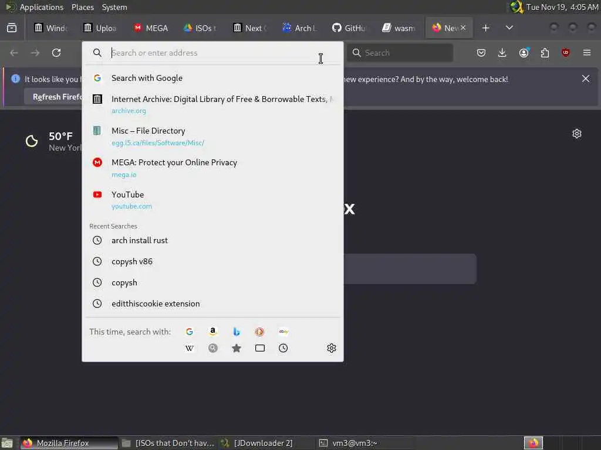Search this time with Google icon
The image size is (601, 450).
190,332
